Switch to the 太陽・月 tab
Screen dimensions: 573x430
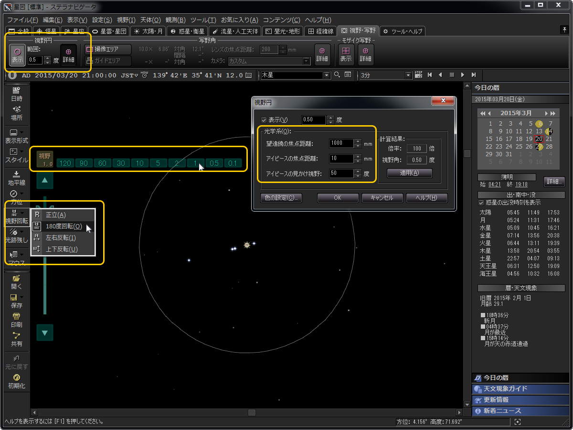tap(149, 32)
